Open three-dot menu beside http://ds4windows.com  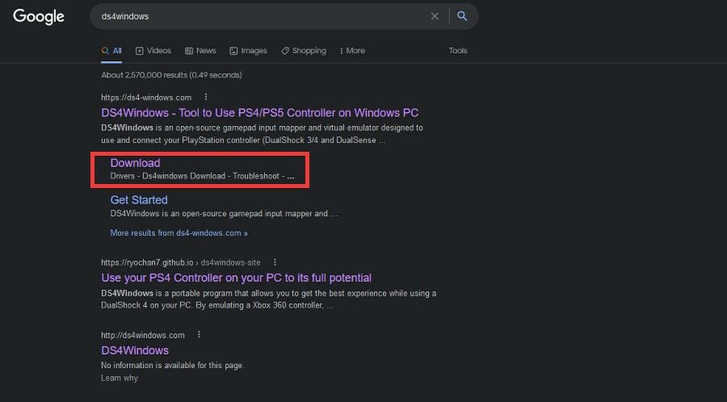[199, 334]
